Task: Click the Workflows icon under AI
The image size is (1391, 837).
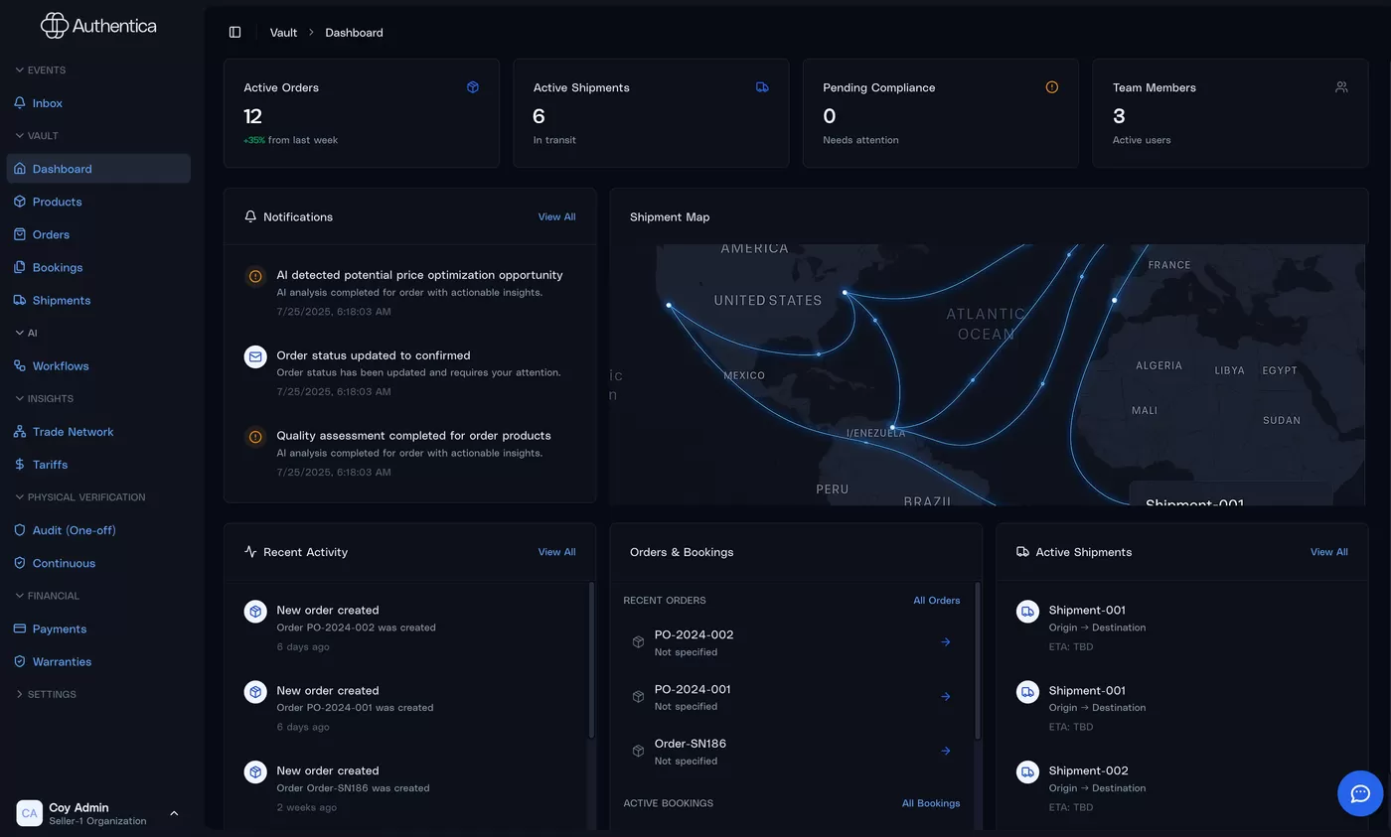Action: 20,365
